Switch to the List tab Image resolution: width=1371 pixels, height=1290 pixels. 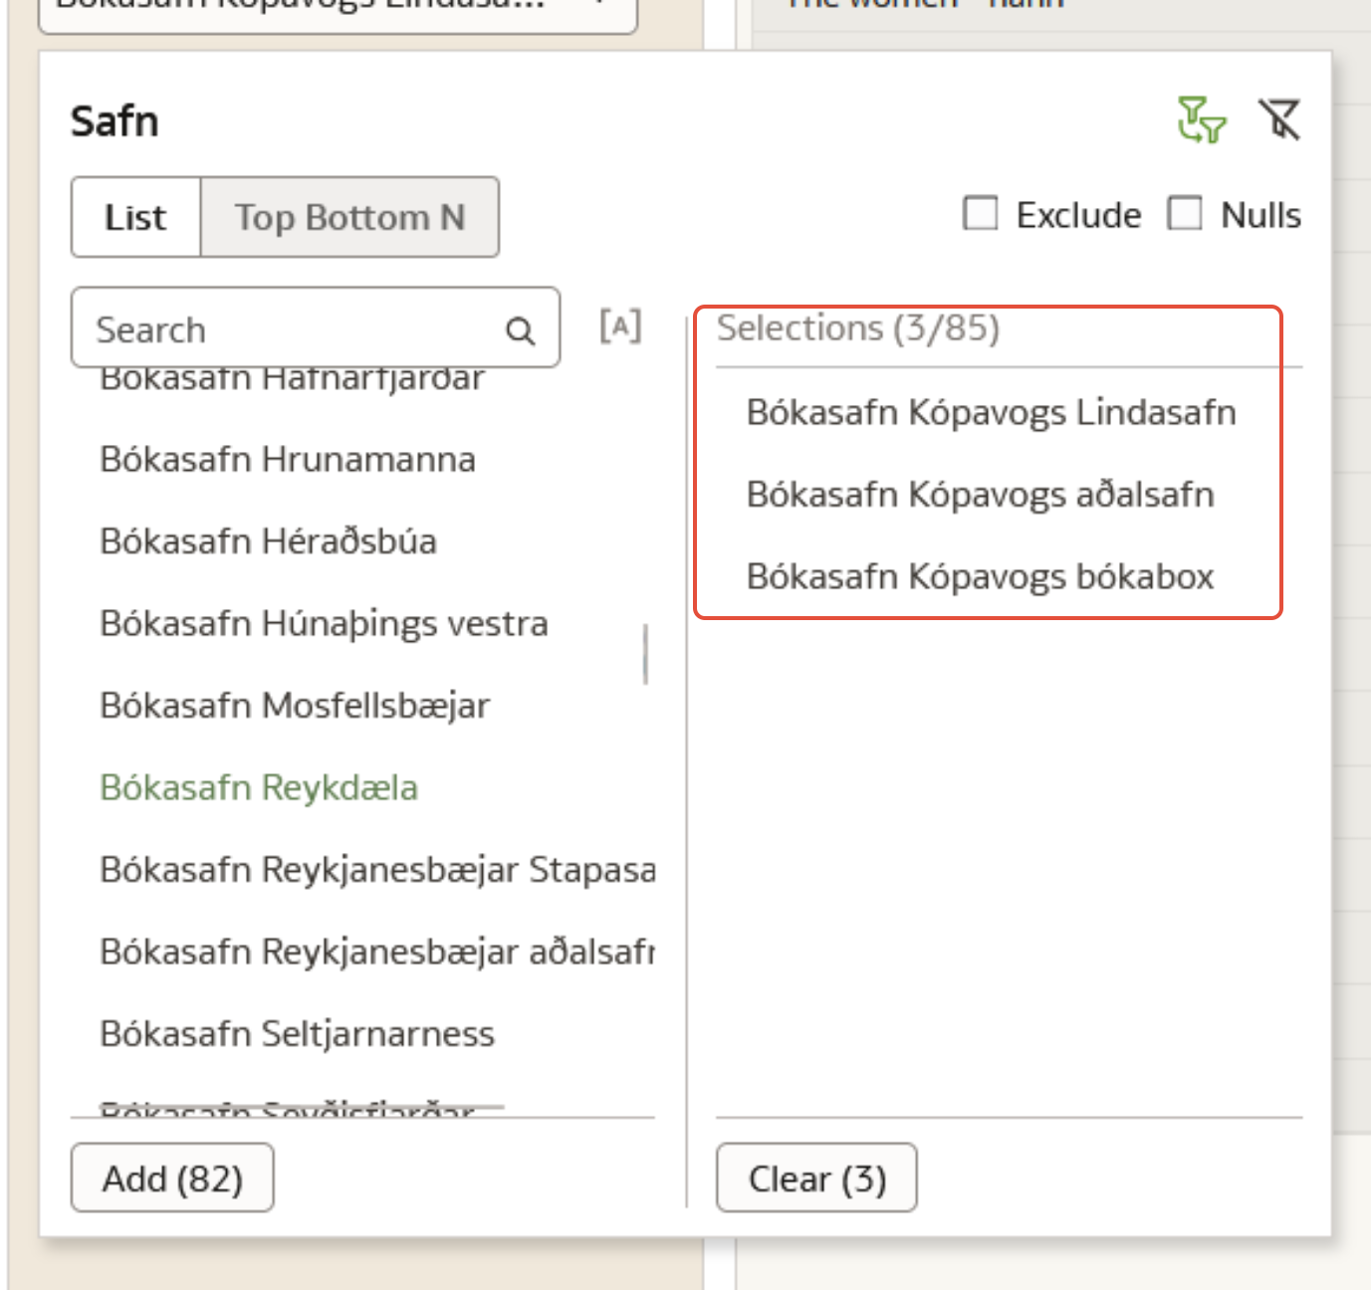coord(135,217)
